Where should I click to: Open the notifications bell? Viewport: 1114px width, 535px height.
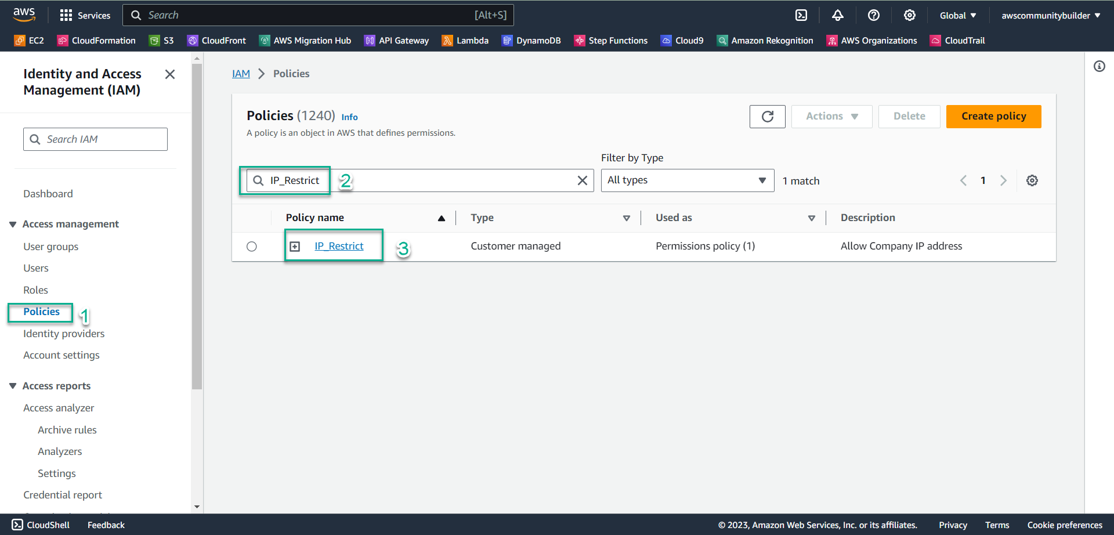[x=837, y=15]
